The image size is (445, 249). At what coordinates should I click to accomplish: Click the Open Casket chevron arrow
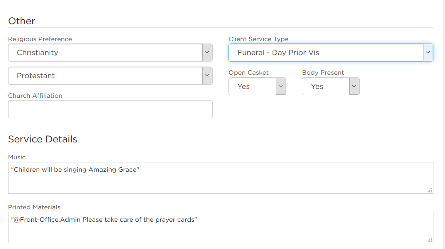point(281,86)
